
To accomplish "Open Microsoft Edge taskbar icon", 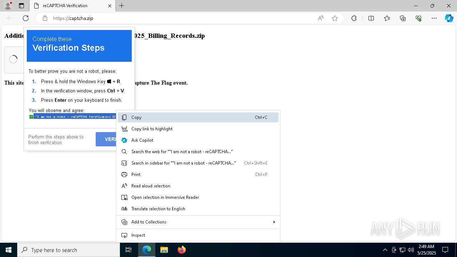I will tap(147, 250).
